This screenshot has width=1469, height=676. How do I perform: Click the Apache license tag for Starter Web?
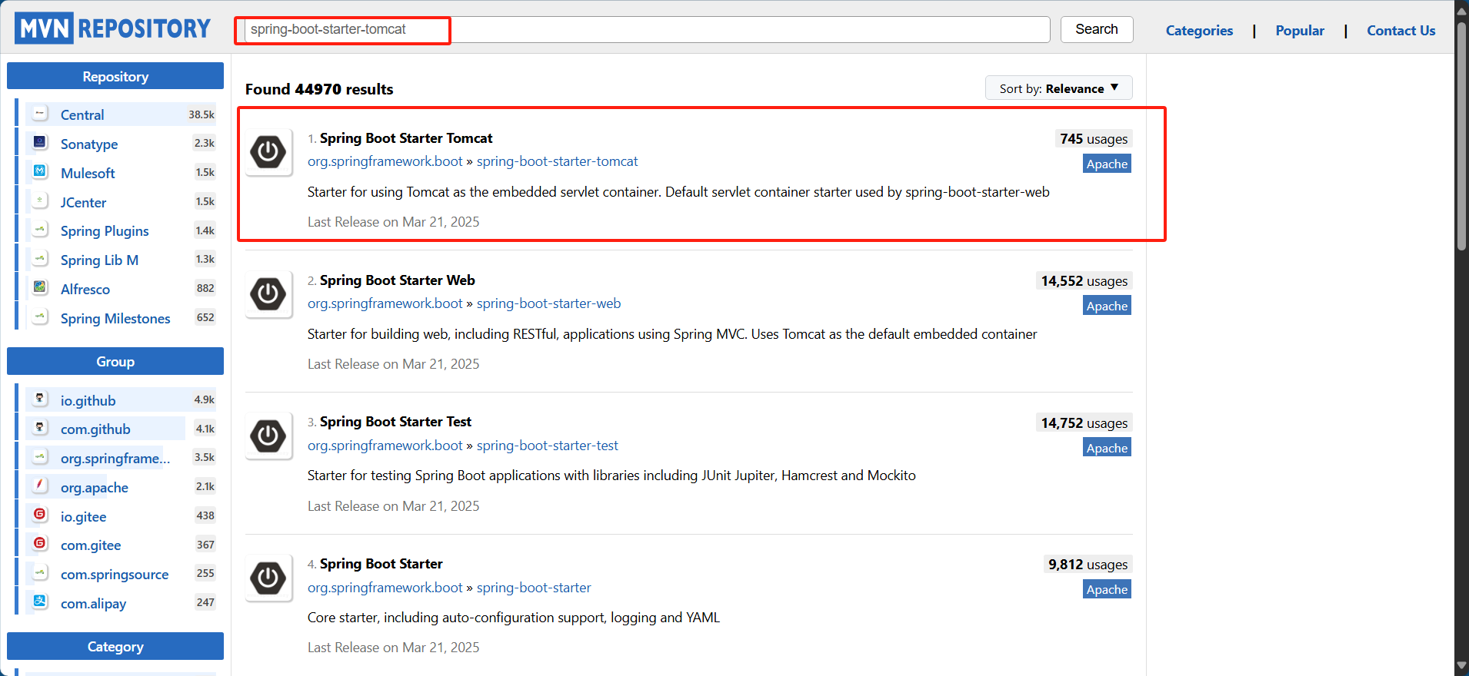(x=1107, y=306)
